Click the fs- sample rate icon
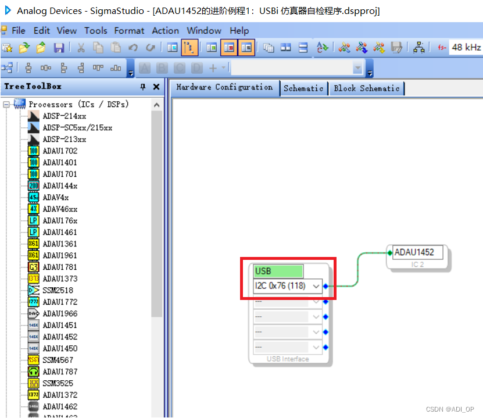The image size is (483, 418). point(442,48)
